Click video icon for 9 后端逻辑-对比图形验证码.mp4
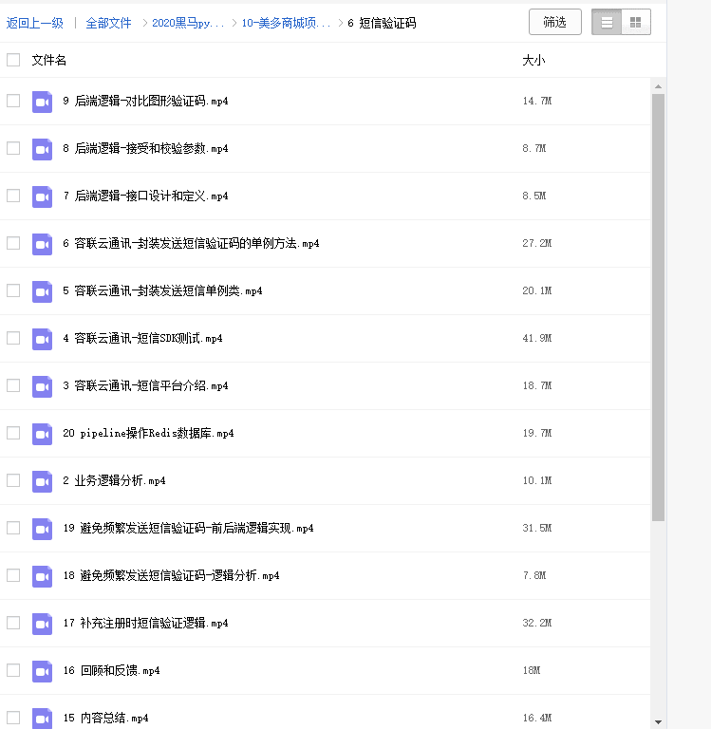This screenshot has height=729, width=711. (x=42, y=102)
